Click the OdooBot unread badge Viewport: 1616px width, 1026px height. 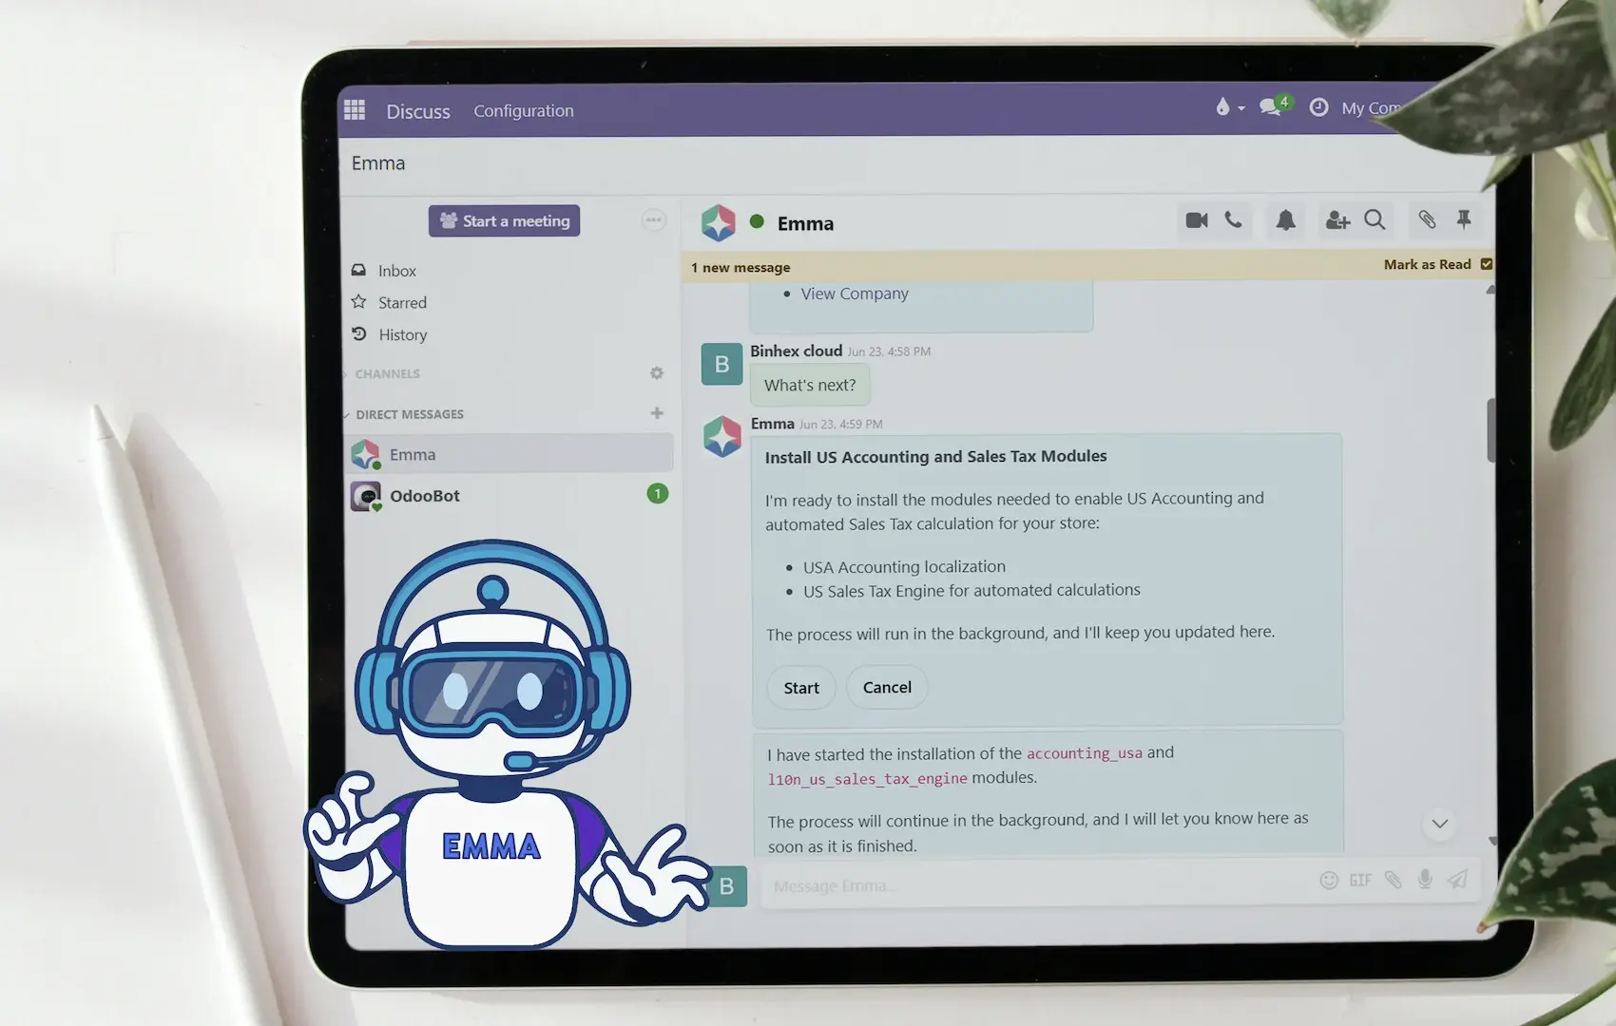658,493
